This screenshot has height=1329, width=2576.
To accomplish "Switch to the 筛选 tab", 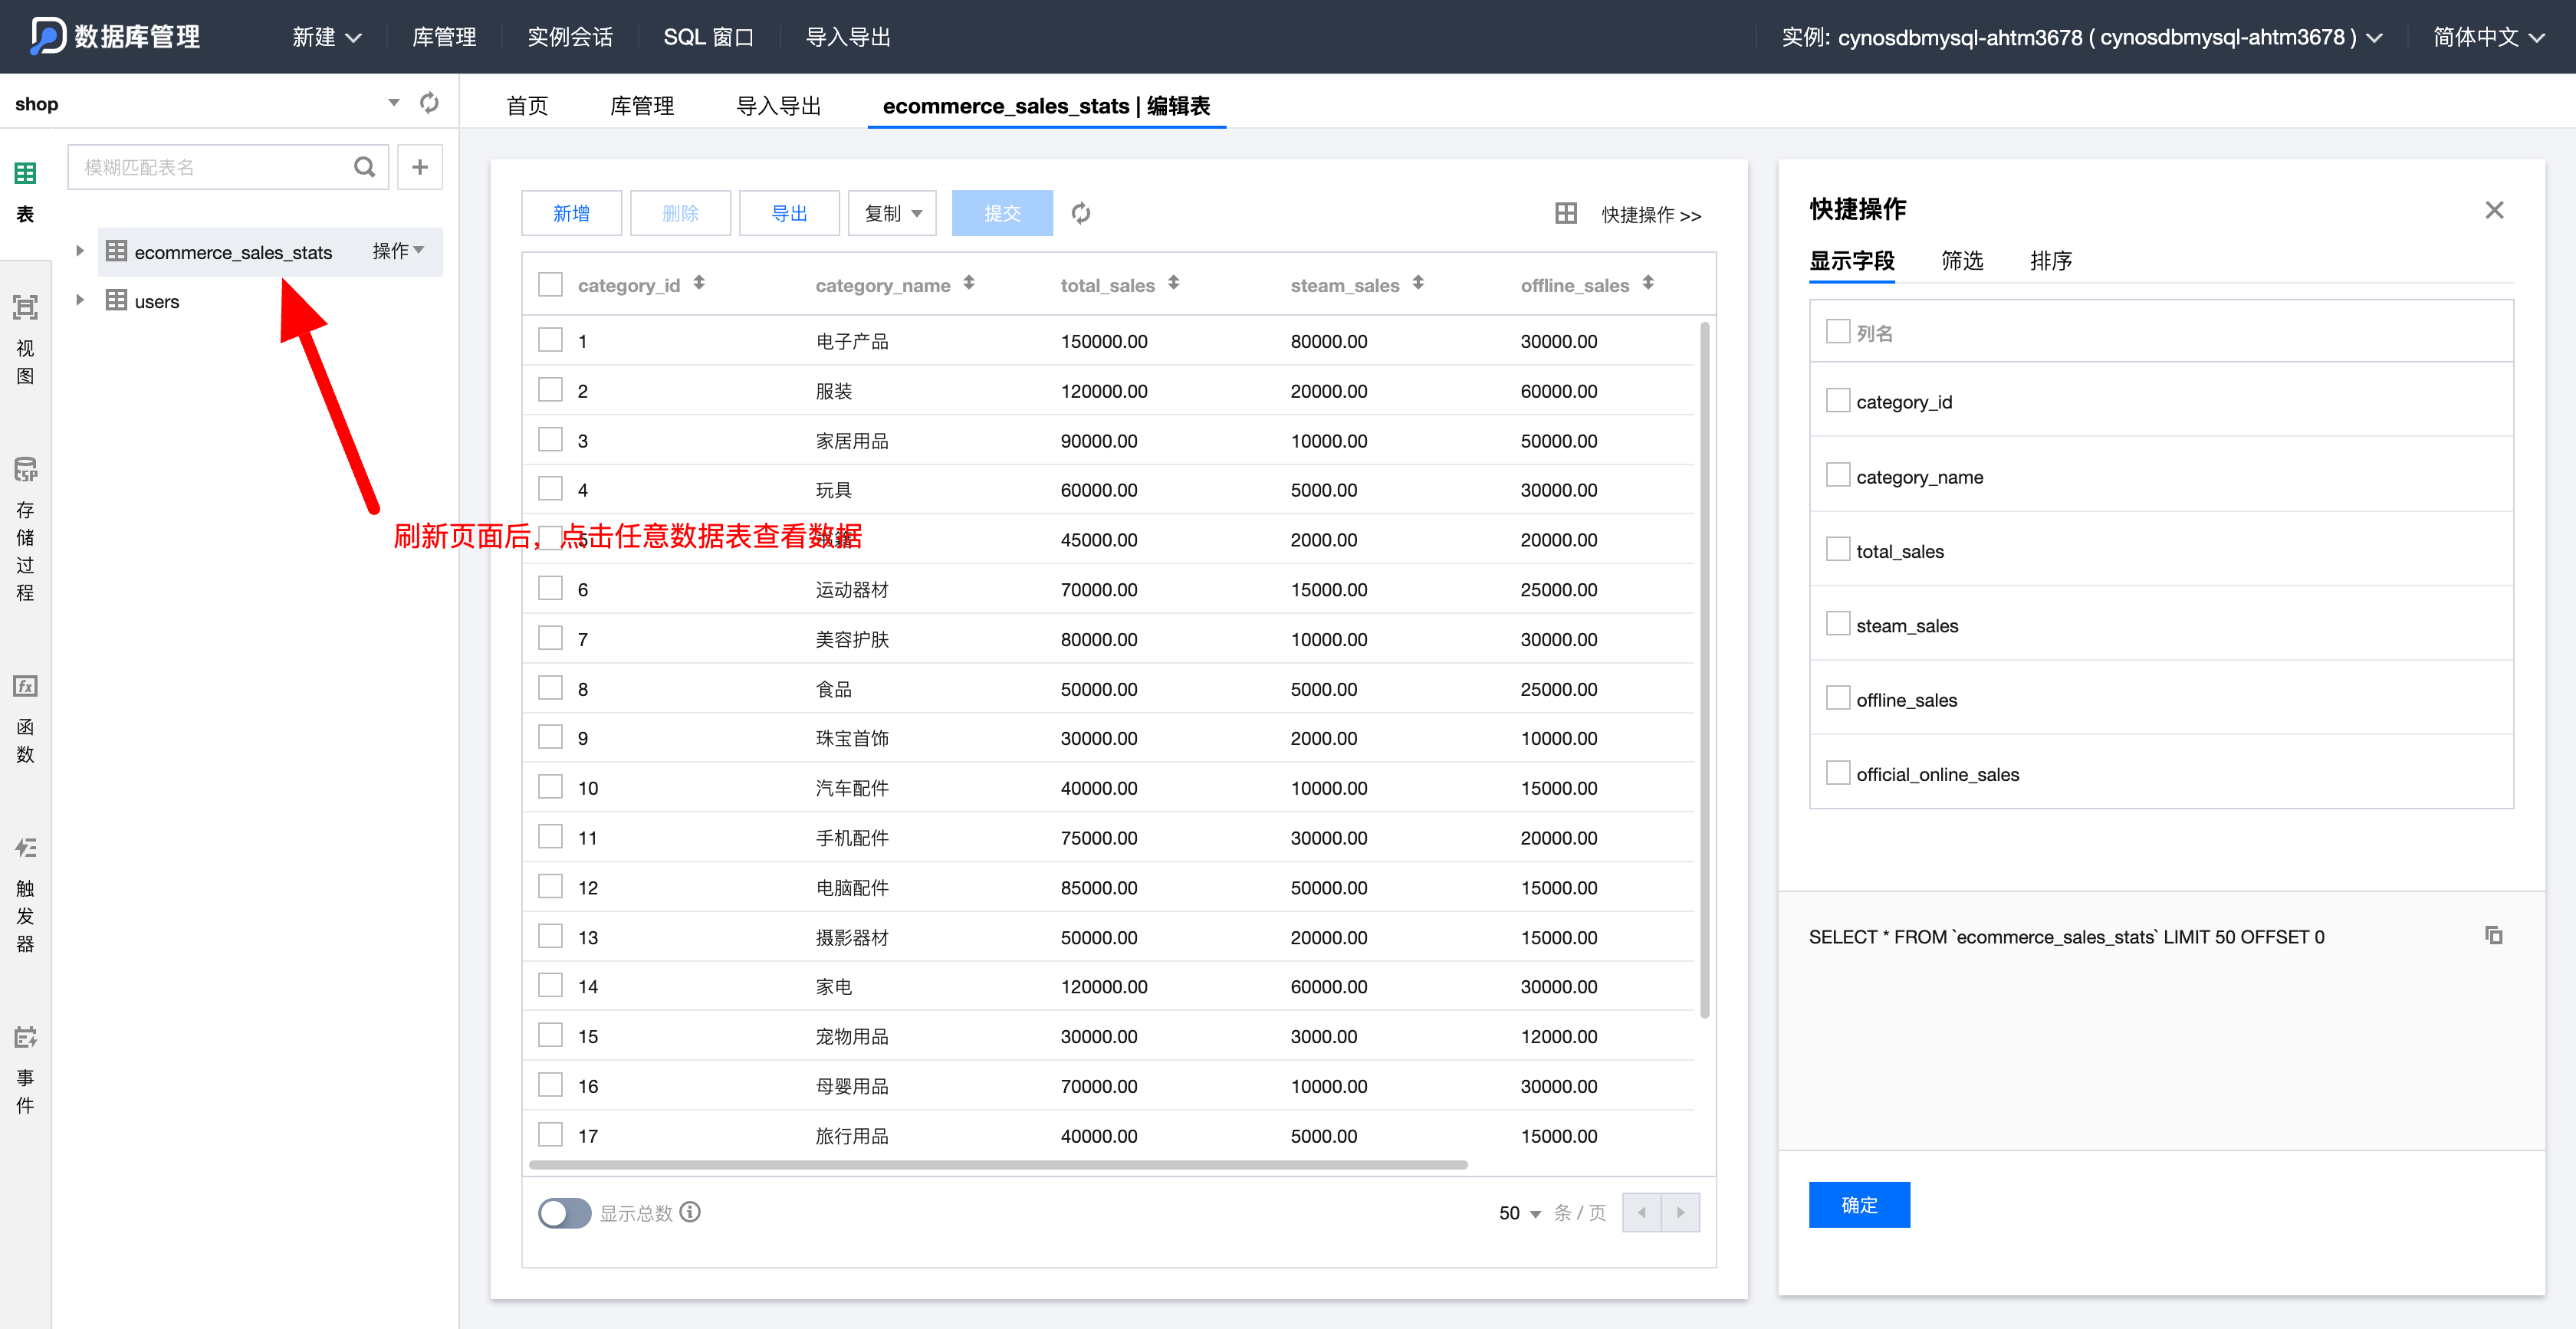I will 1961,261.
